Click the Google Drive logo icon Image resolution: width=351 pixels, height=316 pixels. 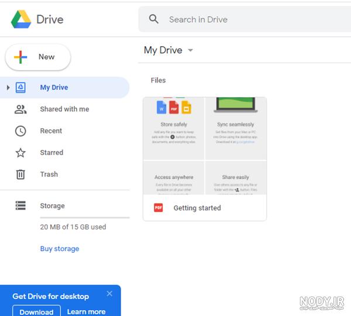(21, 19)
